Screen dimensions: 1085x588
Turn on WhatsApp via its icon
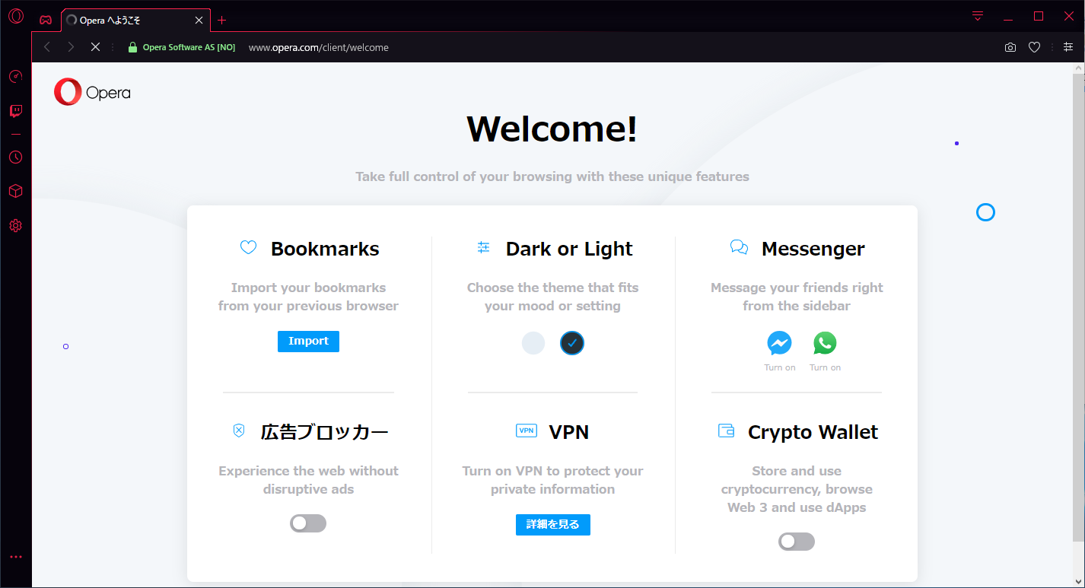point(825,344)
